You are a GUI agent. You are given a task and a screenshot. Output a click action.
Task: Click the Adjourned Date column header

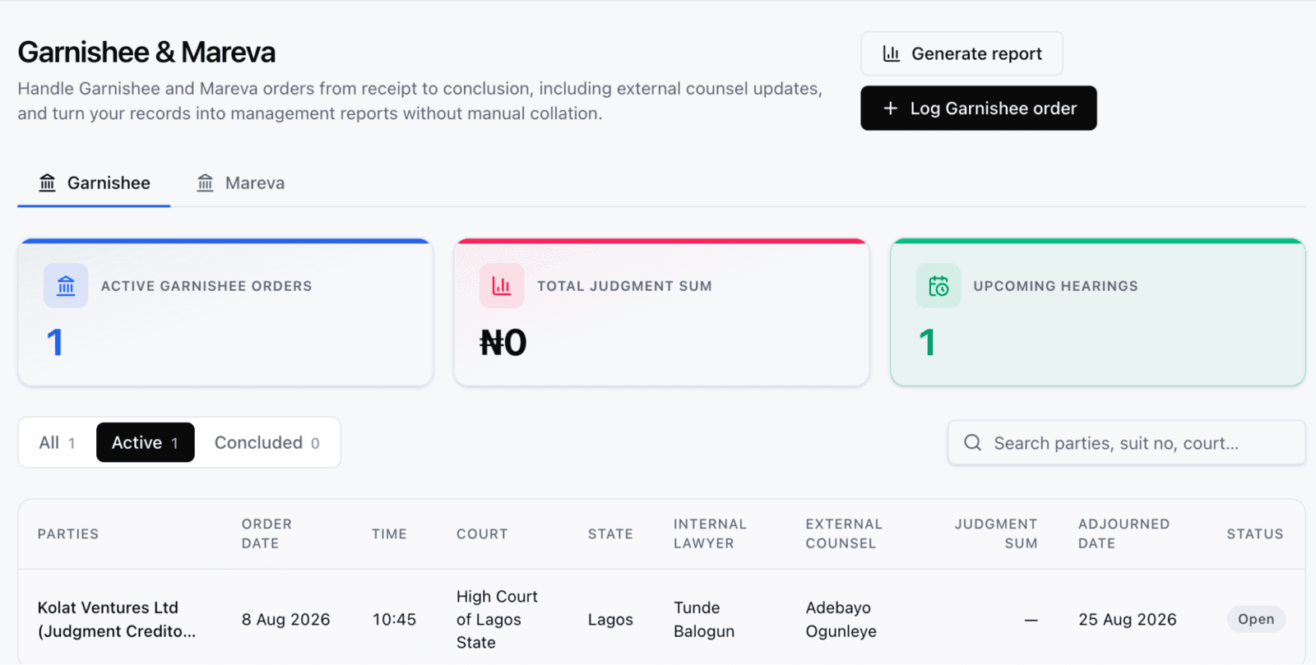tap(1124, 534)
